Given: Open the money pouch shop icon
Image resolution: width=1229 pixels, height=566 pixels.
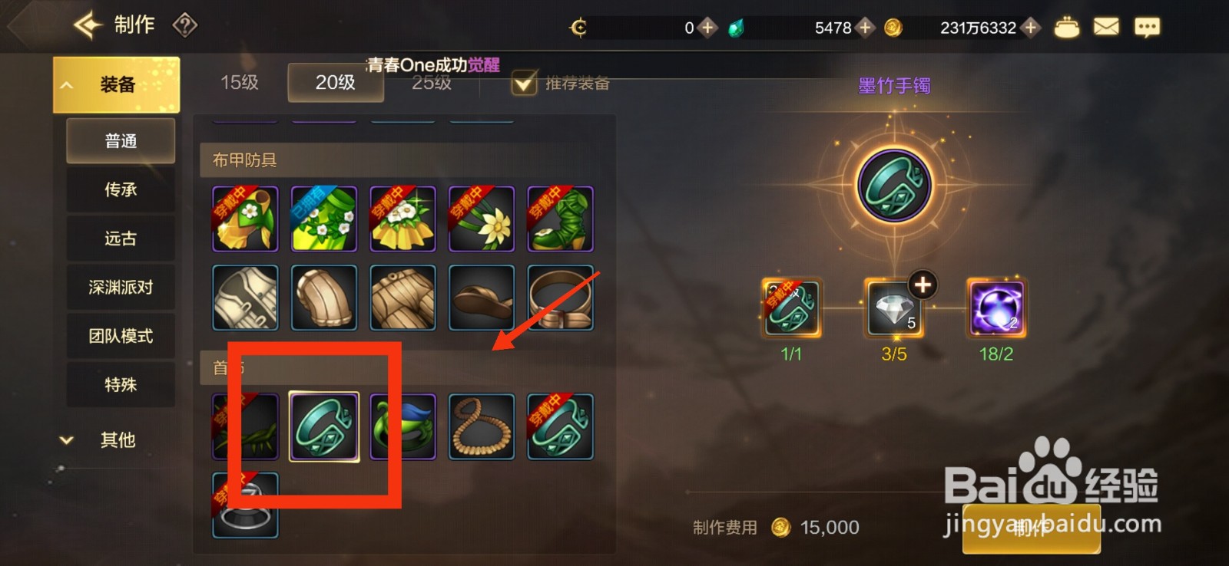Looking at the screenshot, I should point(1066,28).
